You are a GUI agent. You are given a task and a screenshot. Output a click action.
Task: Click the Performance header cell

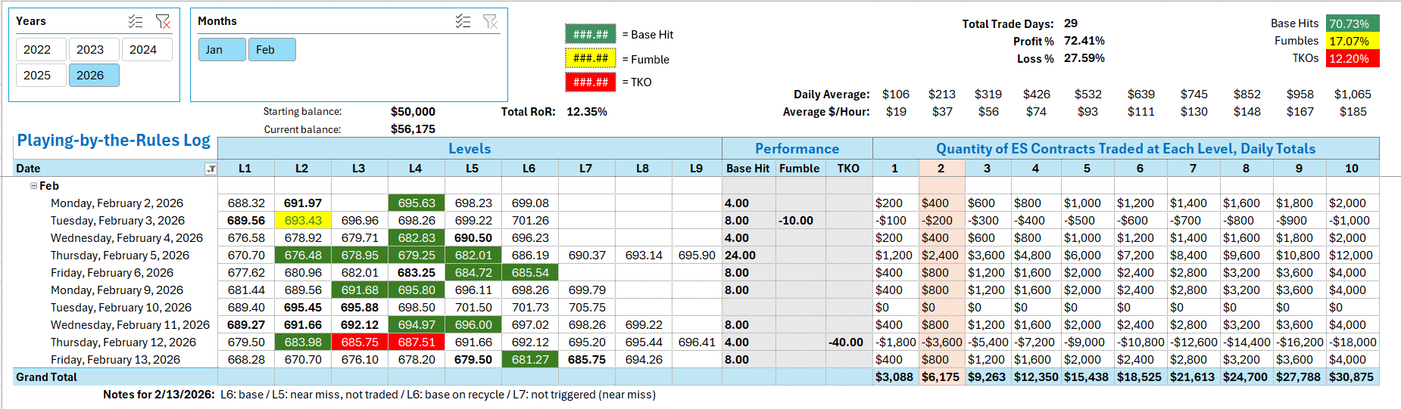pos(797,149)
